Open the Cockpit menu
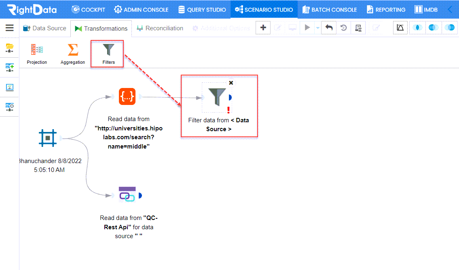This screenshot has height=270, width=459. 88,10
